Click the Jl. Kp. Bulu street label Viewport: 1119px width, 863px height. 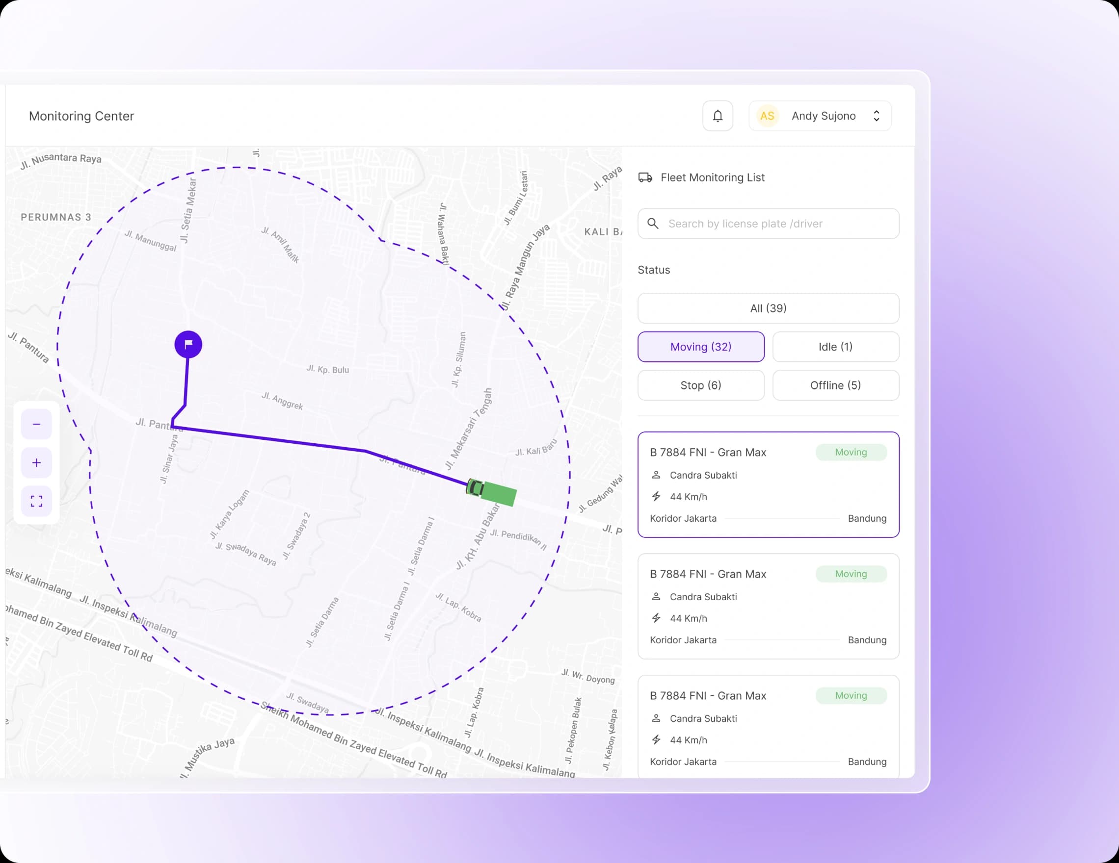pyautogui.click(x=327, y=369)
